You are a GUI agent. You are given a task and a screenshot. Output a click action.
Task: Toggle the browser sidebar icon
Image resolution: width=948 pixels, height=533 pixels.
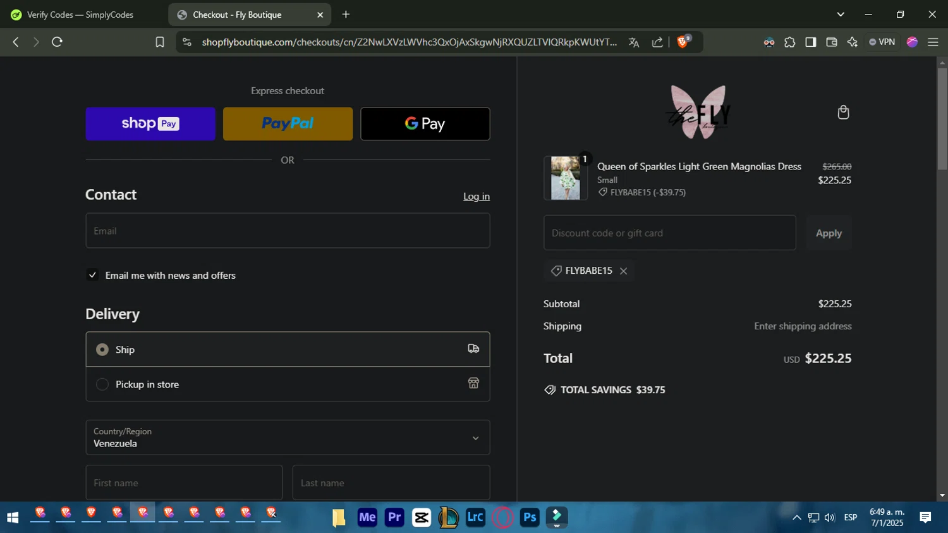point(811,42)
